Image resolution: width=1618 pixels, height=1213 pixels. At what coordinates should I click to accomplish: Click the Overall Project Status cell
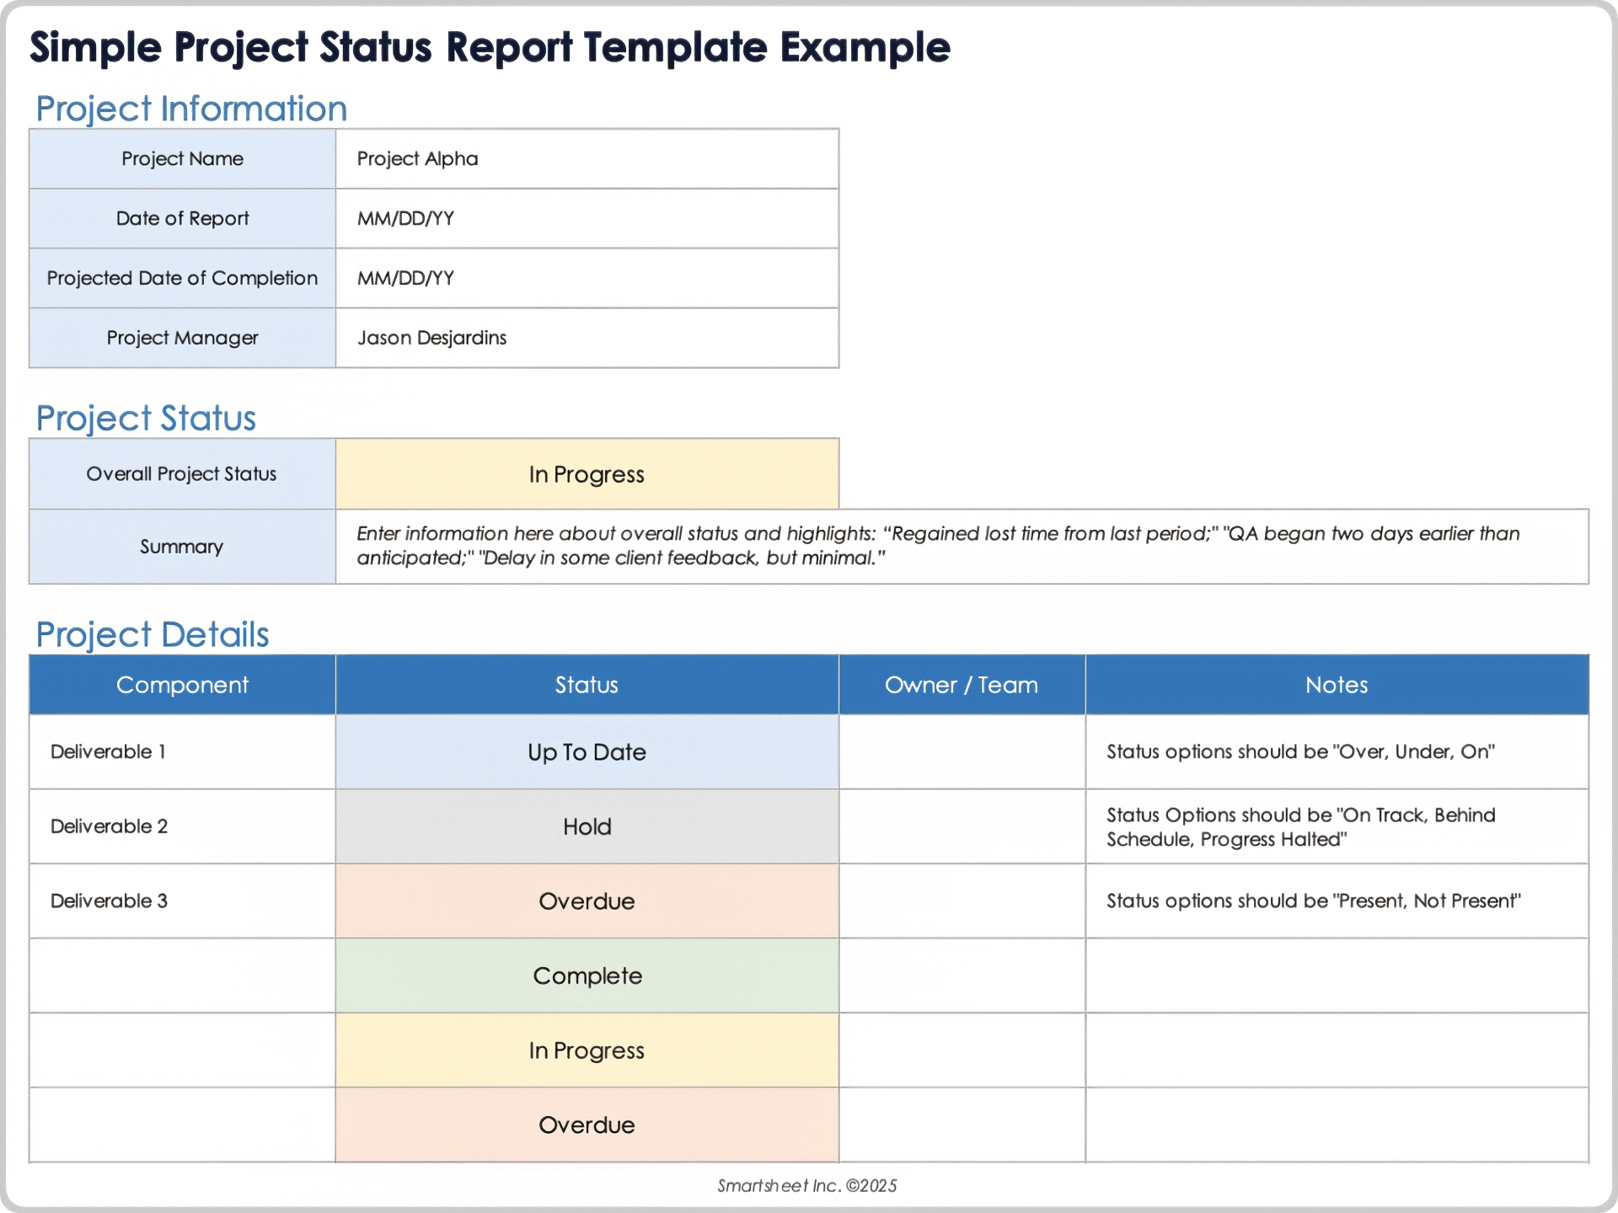pyautogui.click(x=181, y=473)
